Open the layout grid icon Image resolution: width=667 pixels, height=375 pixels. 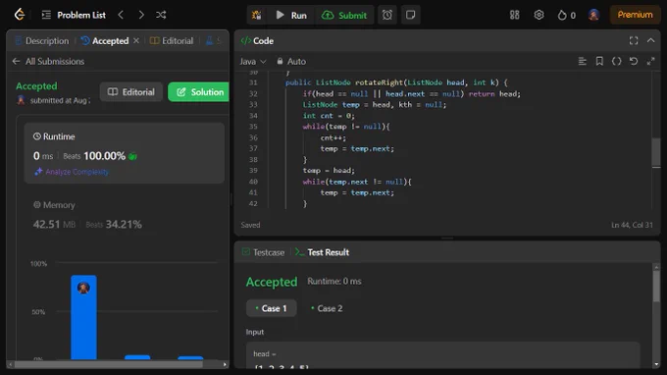point(515,15)
